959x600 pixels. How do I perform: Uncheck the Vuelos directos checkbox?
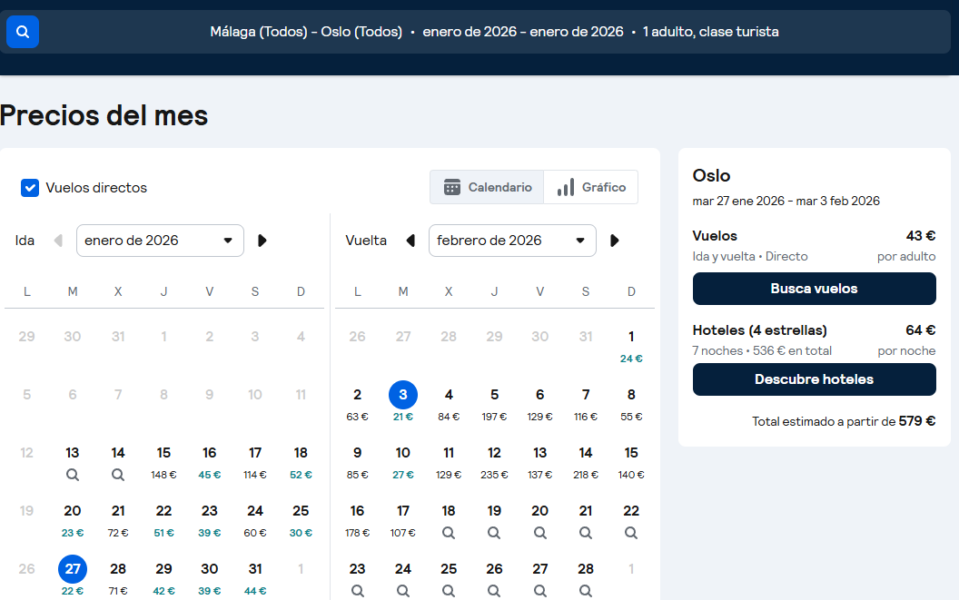pyautogui.click(x=30, y=188)
